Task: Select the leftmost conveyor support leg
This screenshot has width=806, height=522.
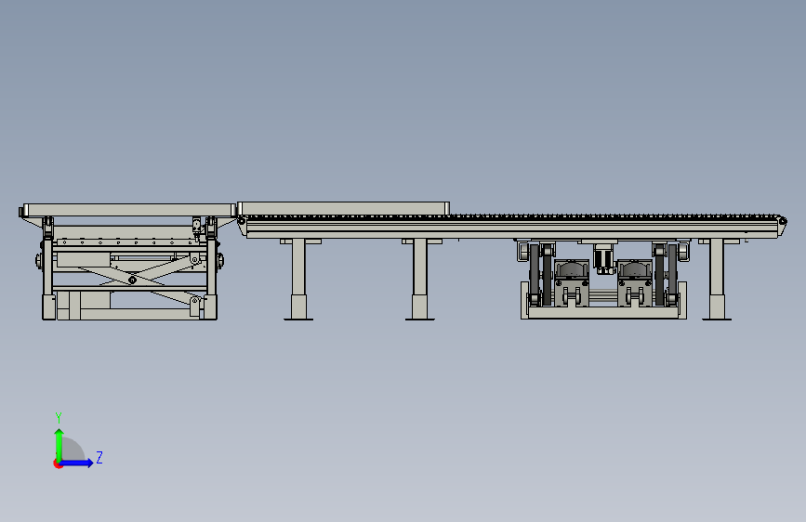Action: tap(298, 279)
